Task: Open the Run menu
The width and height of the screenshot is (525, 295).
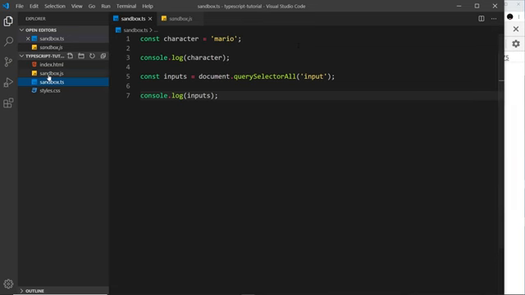Action: [x=106, y=6]
